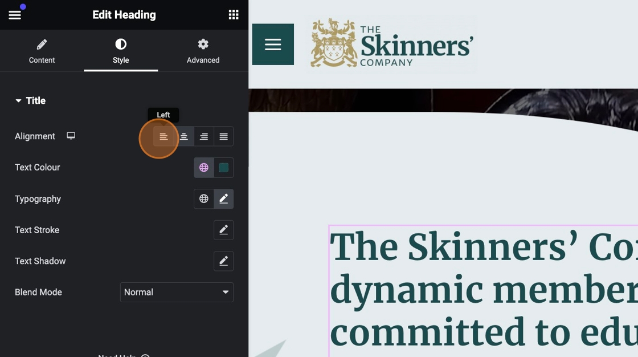Collapse the Title section
638x357 pixels.
click(x=30, y=101)
